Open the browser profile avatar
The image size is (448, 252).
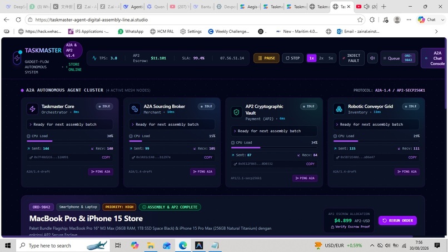[397, 19]
